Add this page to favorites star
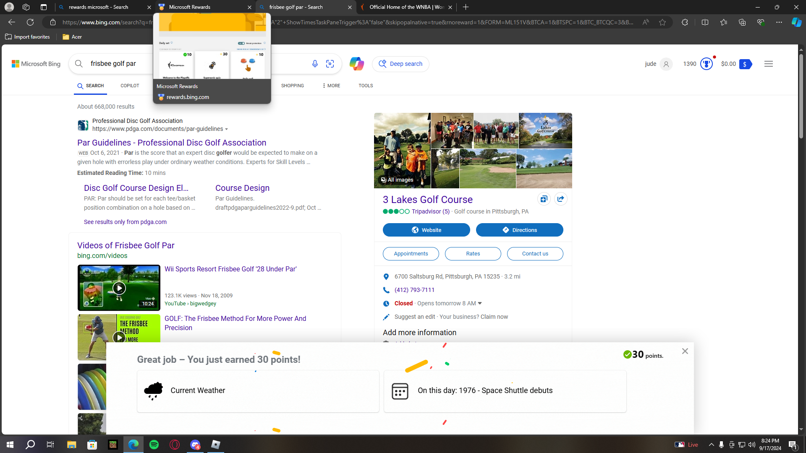Image resolution: width=806 pixels, height=453 pixels. tap(662, 22)
